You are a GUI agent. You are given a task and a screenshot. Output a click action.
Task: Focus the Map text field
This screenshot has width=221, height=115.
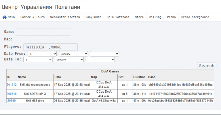[42, 39]
